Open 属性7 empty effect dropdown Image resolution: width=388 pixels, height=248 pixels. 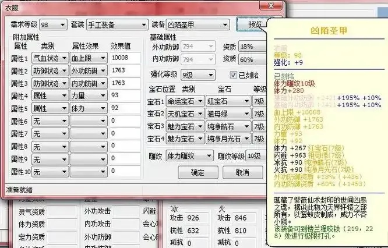[89, 134]
